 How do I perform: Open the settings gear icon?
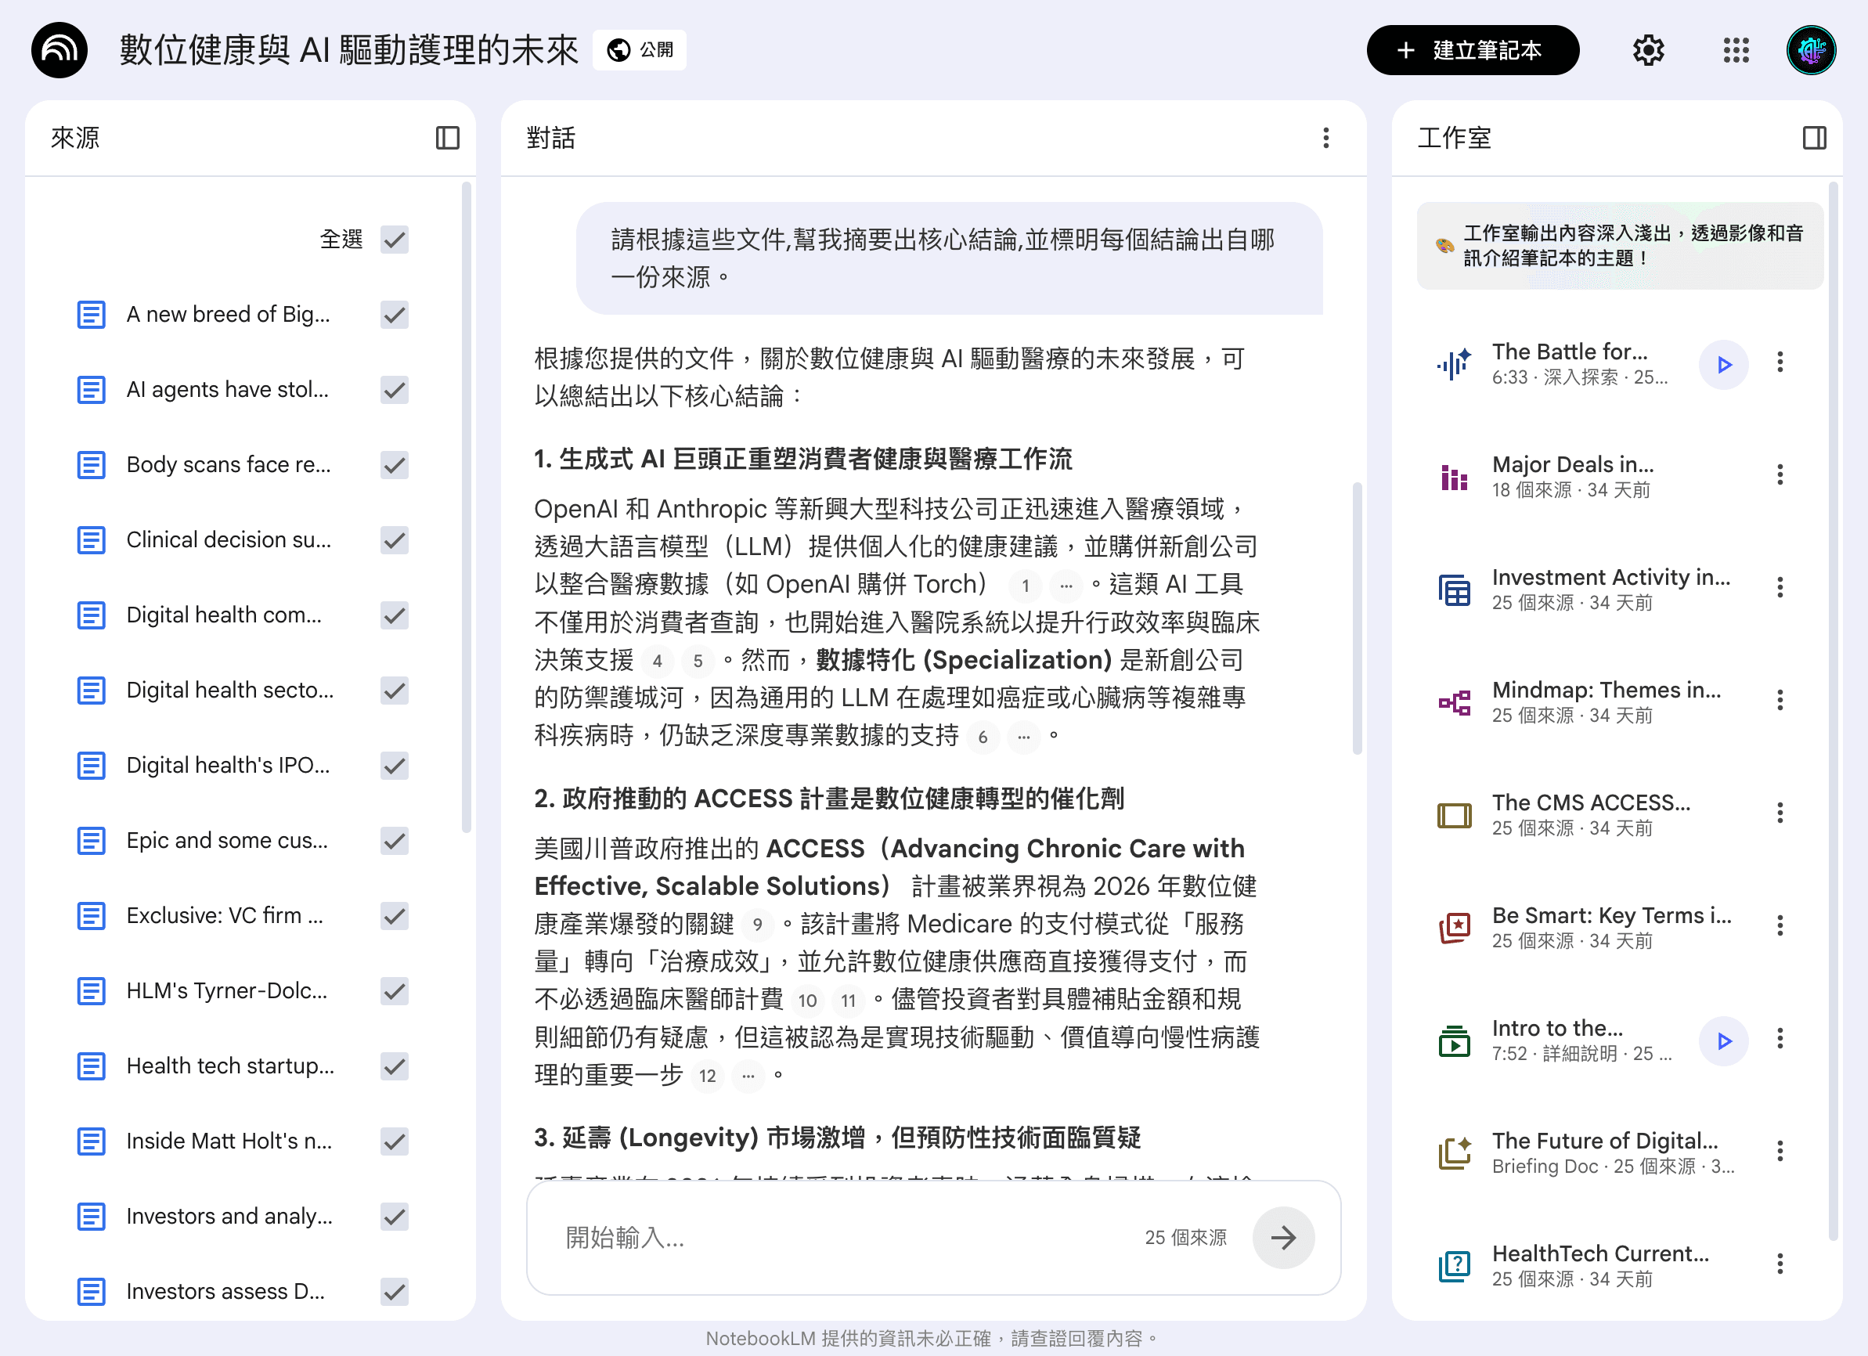tap(1648, 50)
